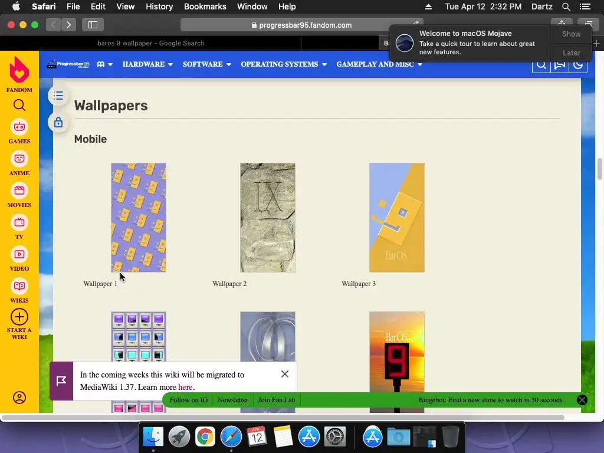Click the Wallpaper 1 caption text
Screen dimensions: 604x453
coord(100,284)
